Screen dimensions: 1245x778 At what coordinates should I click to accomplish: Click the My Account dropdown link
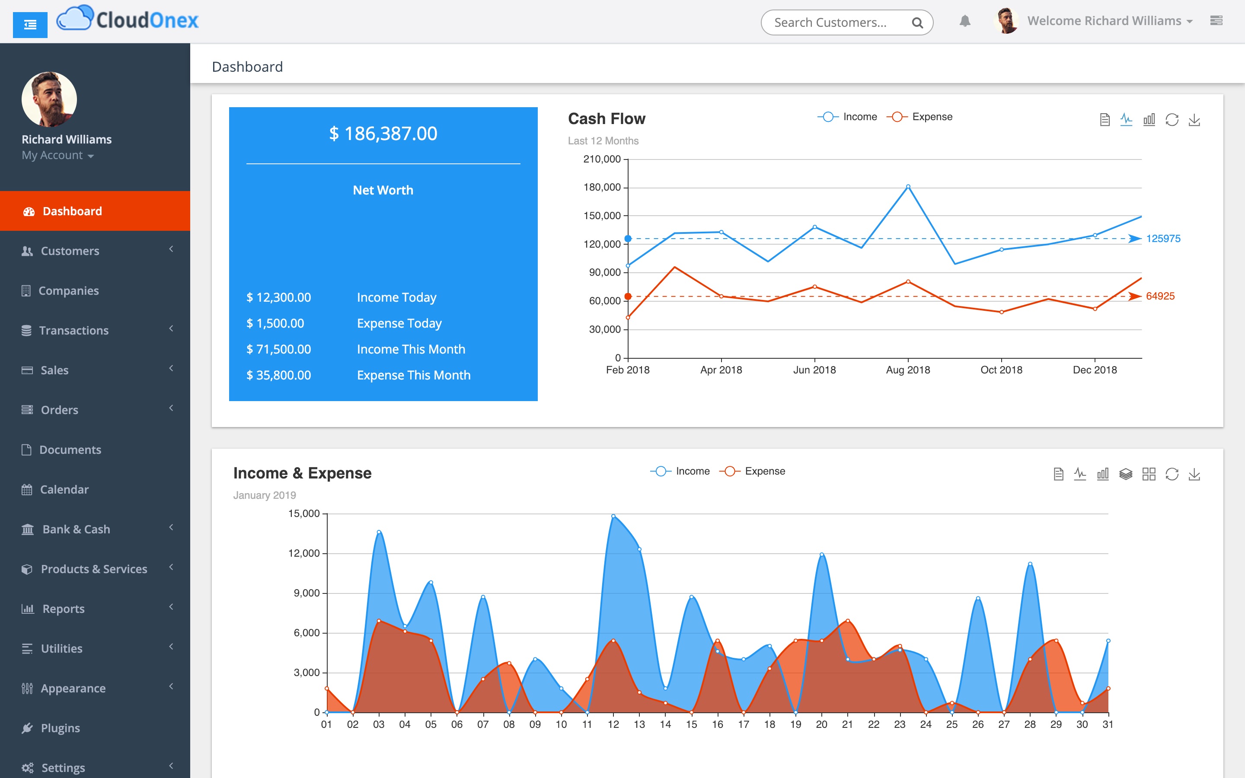(57, 156)
